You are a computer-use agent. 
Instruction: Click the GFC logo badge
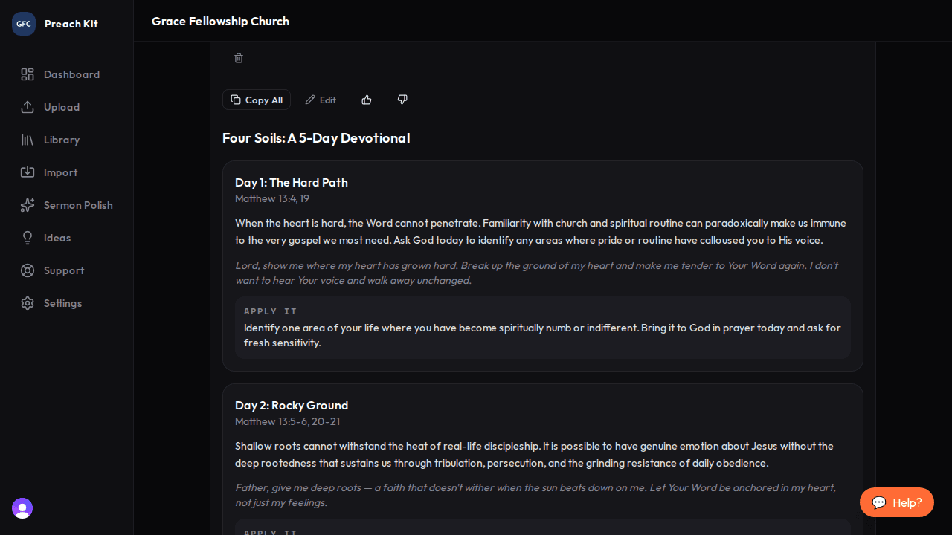pos(23,23)
